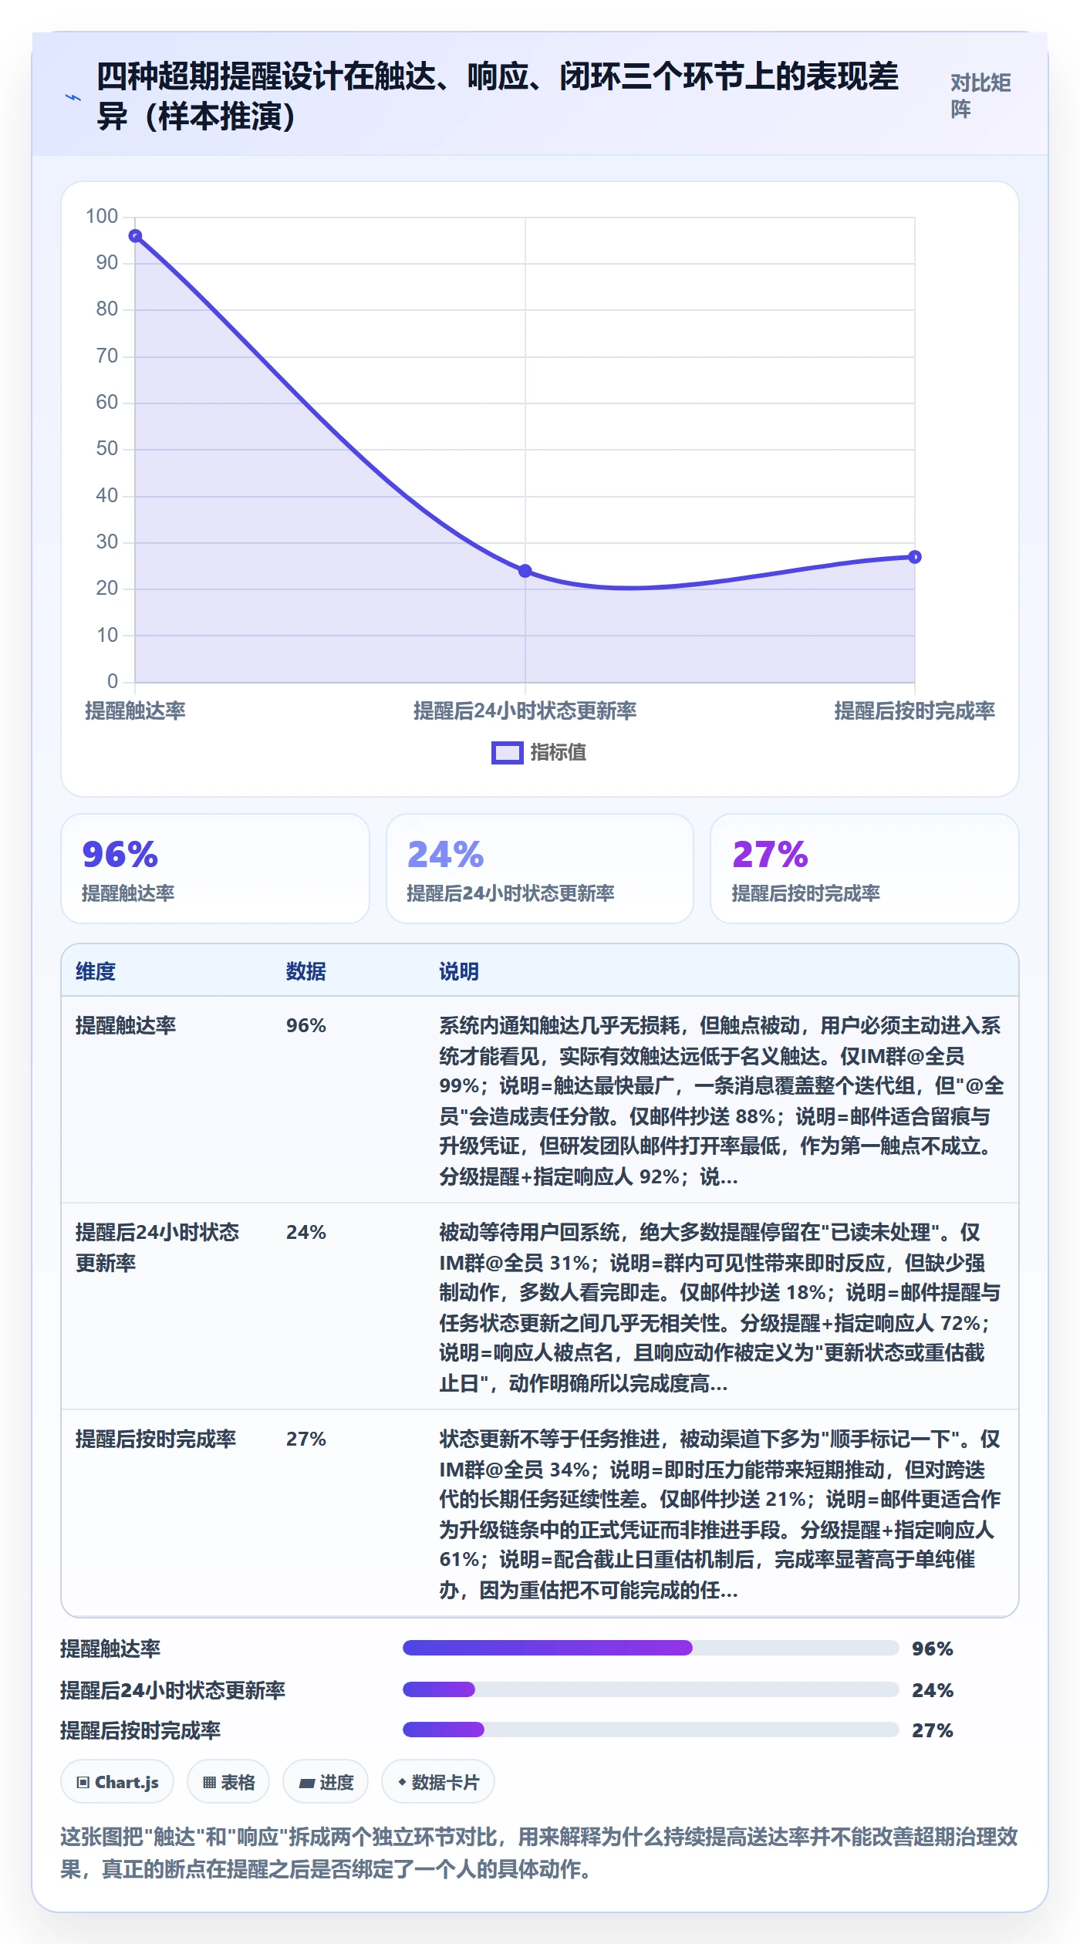Click the 提醒后24小时状态更新率 progress row label
The image size is (1080, 1944).
[x=173, y=1690]
